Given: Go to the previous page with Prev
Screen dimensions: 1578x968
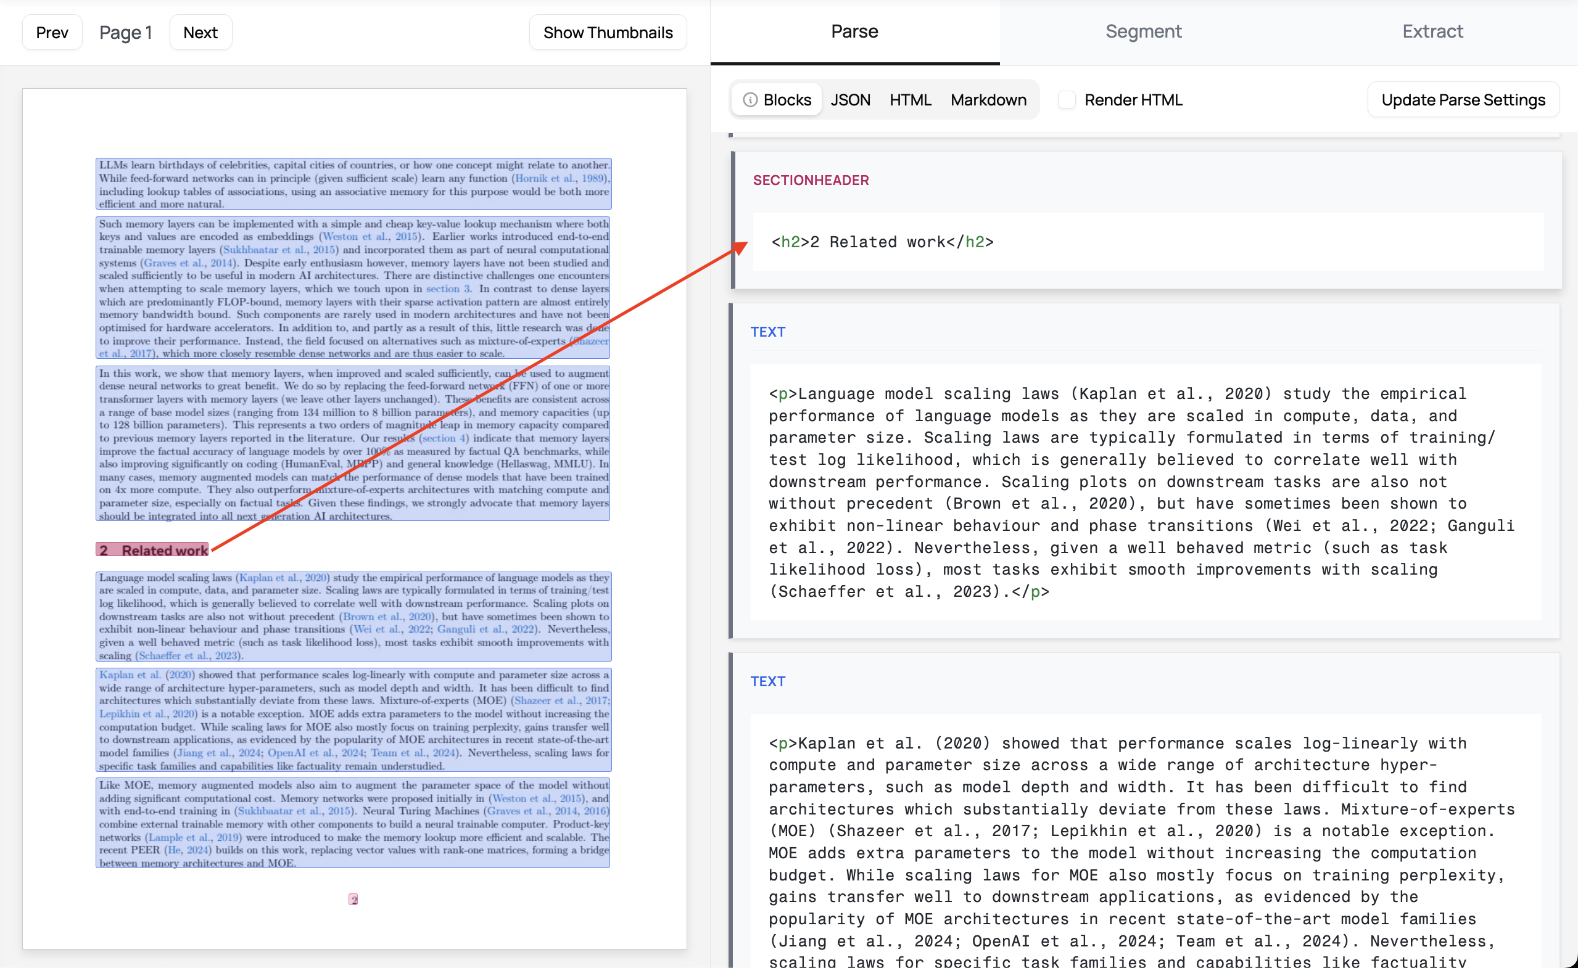Looking at the screenshot, I should 52,33.
